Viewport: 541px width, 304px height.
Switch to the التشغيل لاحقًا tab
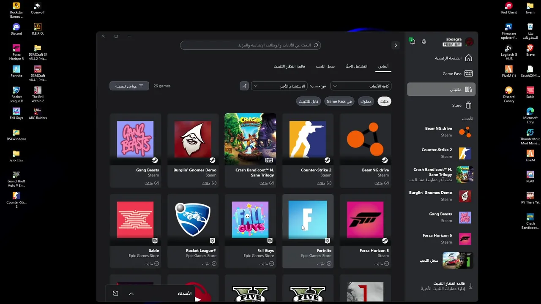(x=356, y=66)
